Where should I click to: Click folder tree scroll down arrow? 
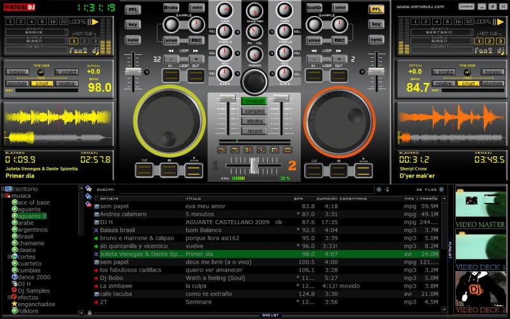point(81,313)
